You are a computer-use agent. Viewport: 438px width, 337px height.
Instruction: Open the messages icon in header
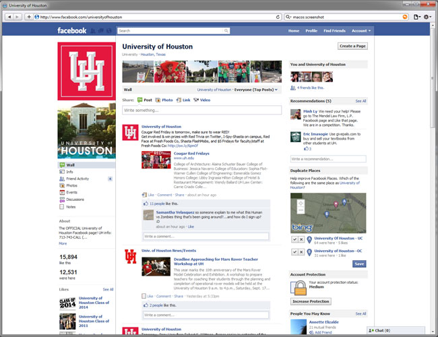point(101,31)
